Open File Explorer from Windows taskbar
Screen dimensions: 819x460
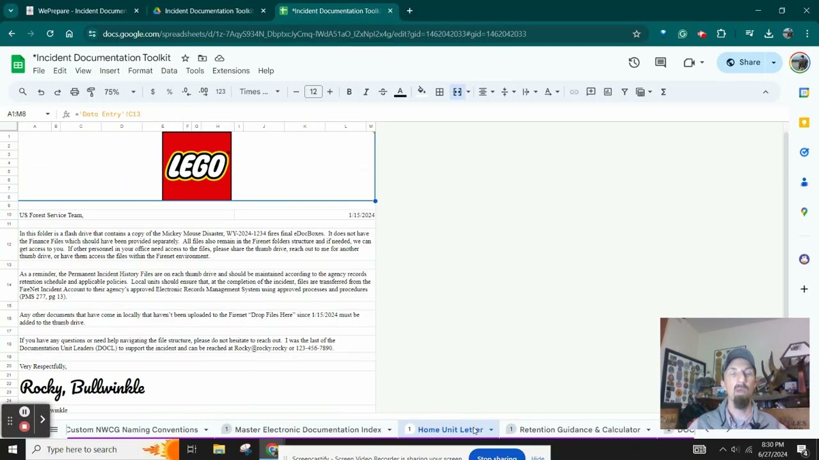point(219,450)
